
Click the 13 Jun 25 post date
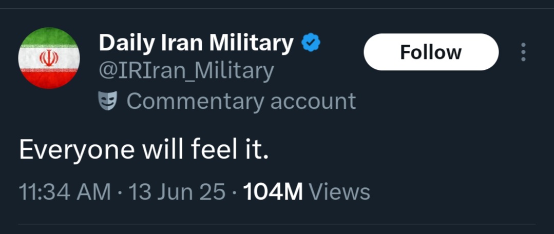(x=177, y=193)
